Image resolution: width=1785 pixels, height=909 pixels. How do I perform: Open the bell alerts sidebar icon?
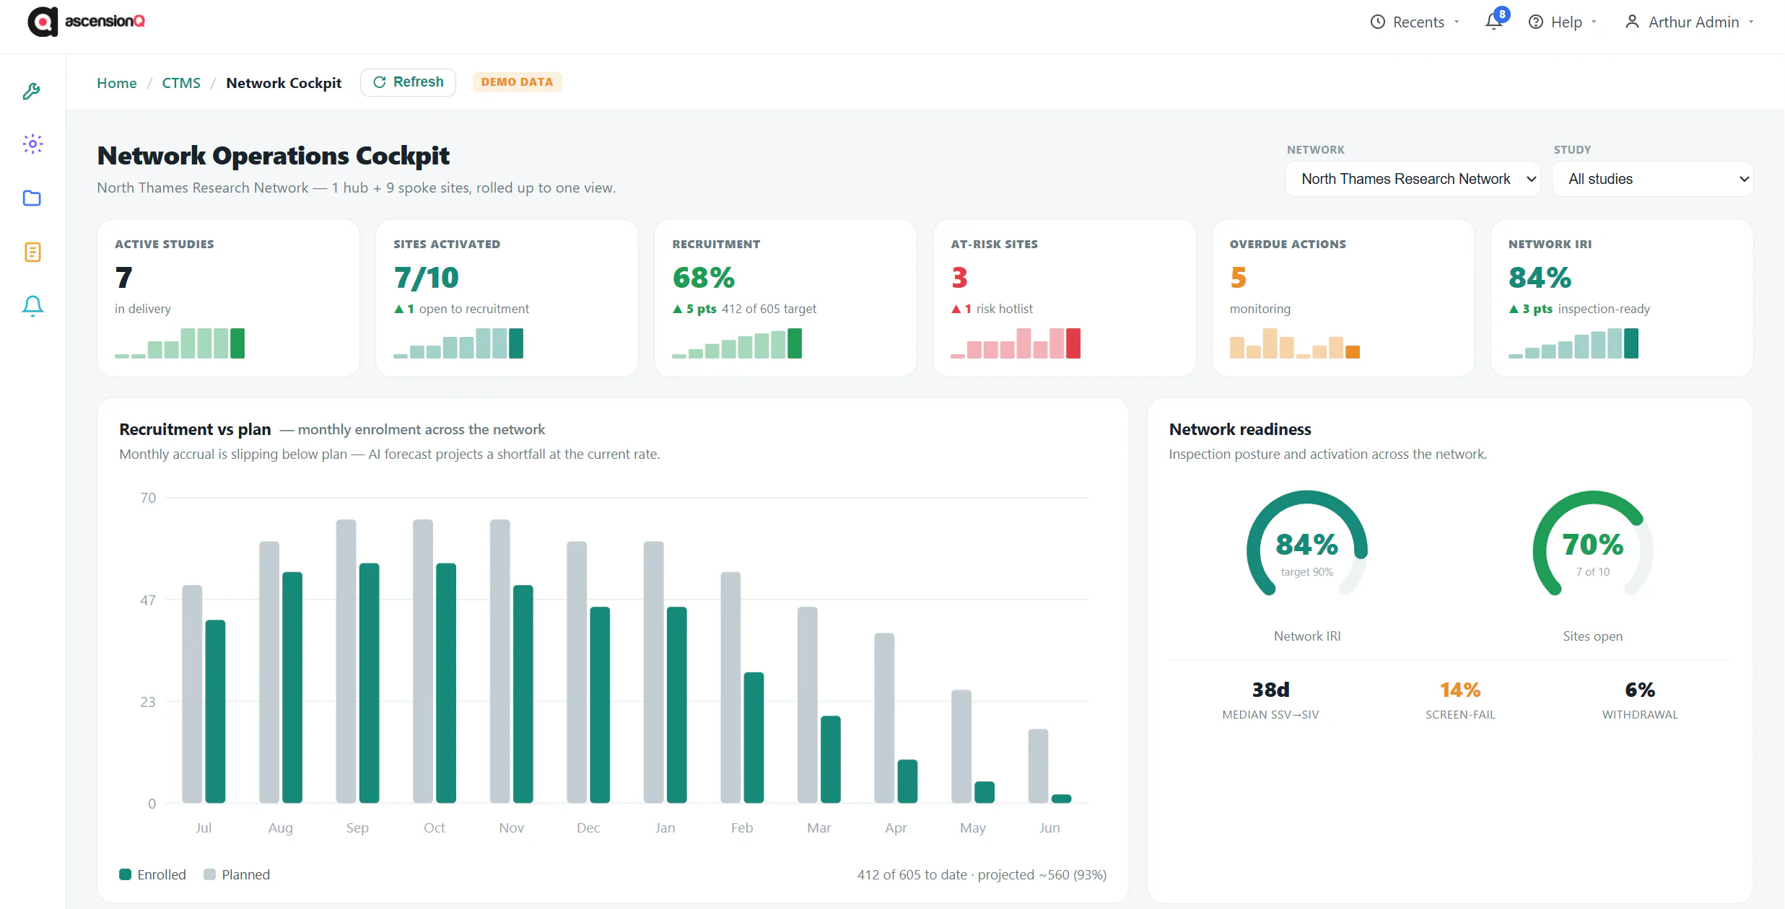(x=32, y=306)
